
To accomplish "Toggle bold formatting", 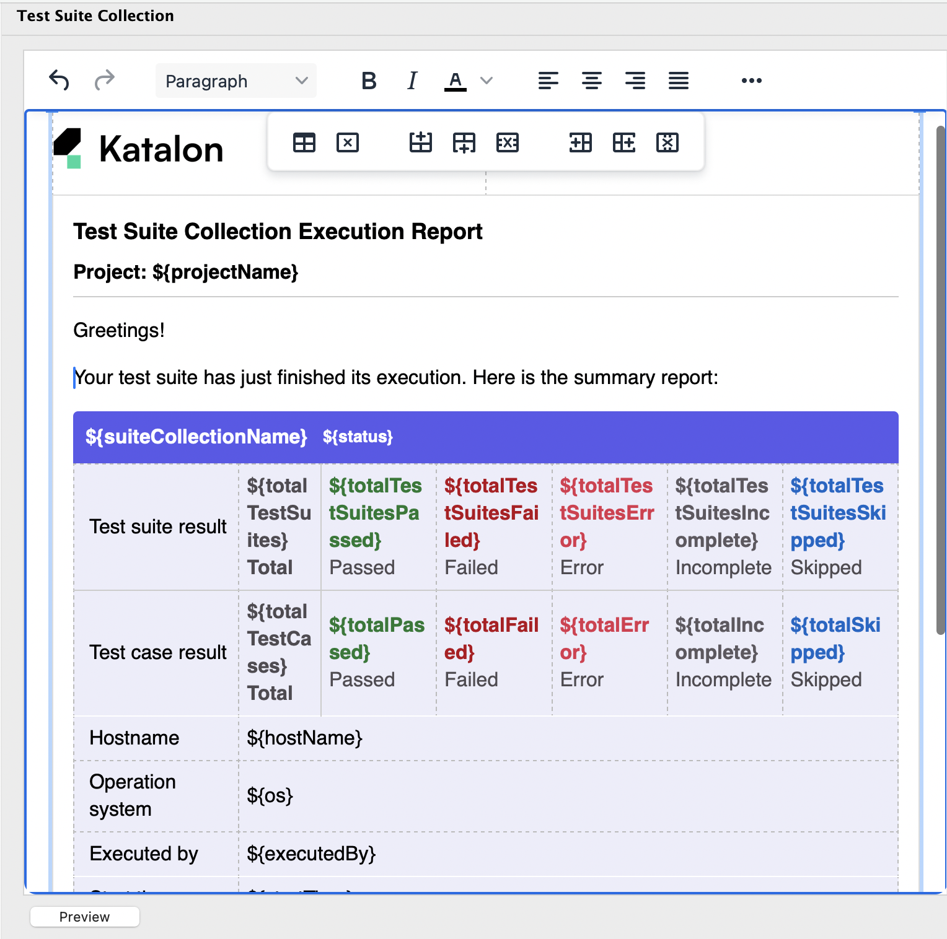I will [369, 81].
